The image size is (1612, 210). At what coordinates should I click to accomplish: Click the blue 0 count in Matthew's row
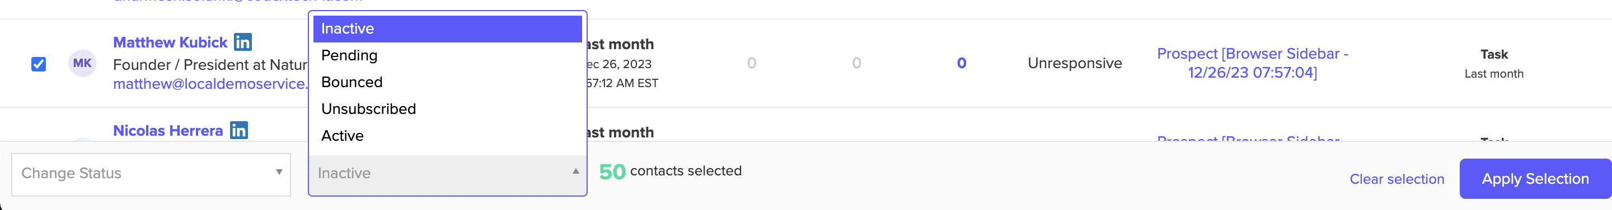pyautogui.click(x=961, y=63)
